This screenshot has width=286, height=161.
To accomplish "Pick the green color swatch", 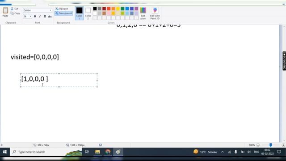I will pos(122,8).
